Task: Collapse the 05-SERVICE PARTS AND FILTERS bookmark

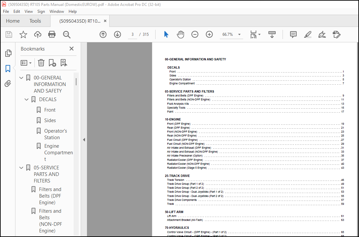Action: (x=21, y=168)
